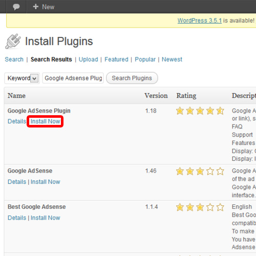Image resolution: width=256 pixels, height=256 pixels.
Task: Click the plug icon beside Install Plugins
Action: (13, 41)
